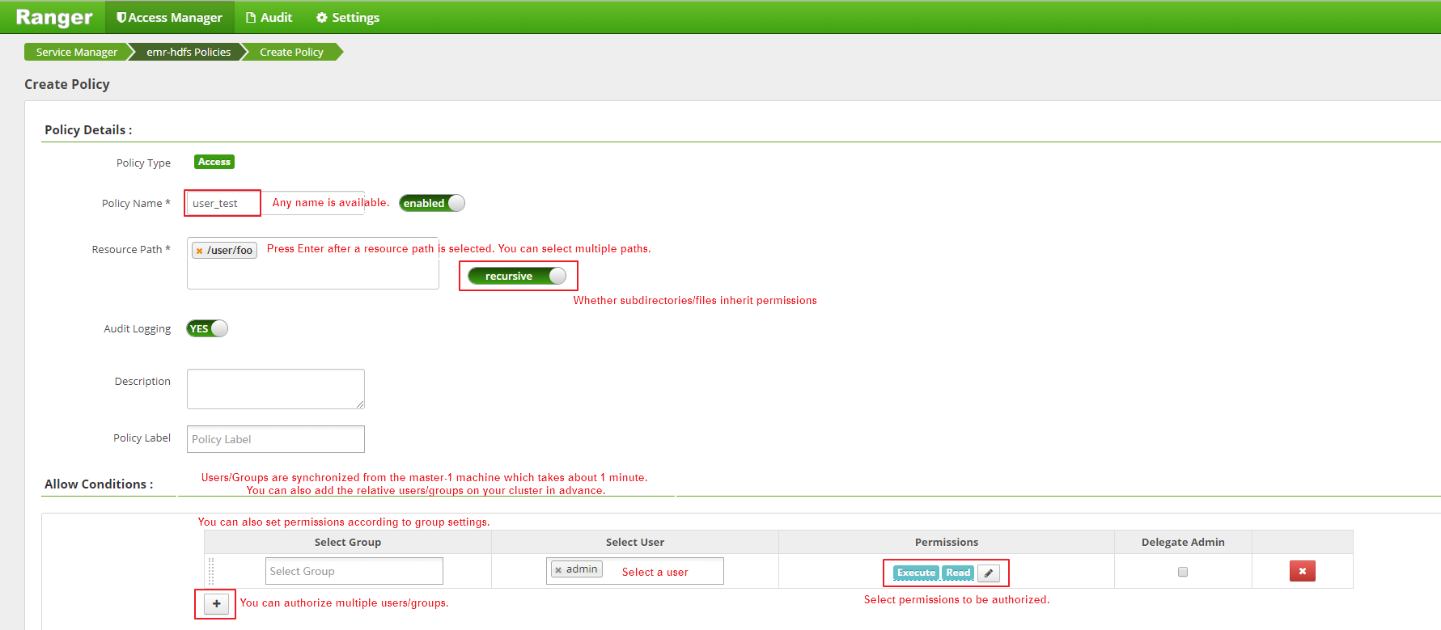This screenshot has height=630, width=1441.
Task: Click the gear icon beside Settings
Action: (x=322, y=17)
